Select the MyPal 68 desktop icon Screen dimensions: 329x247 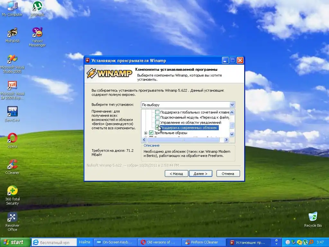click(12, 35)
